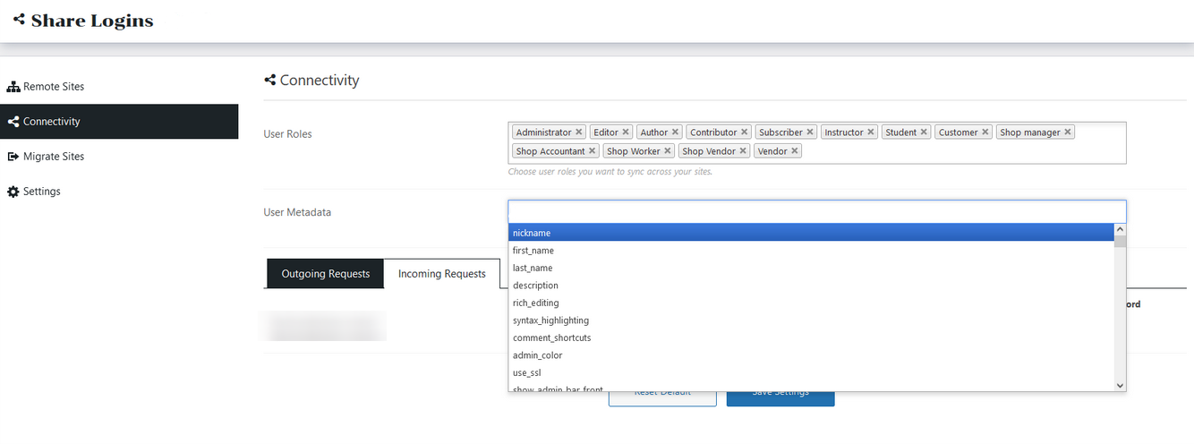Open the Outgoing Requests tab

(x=325, y=274)
